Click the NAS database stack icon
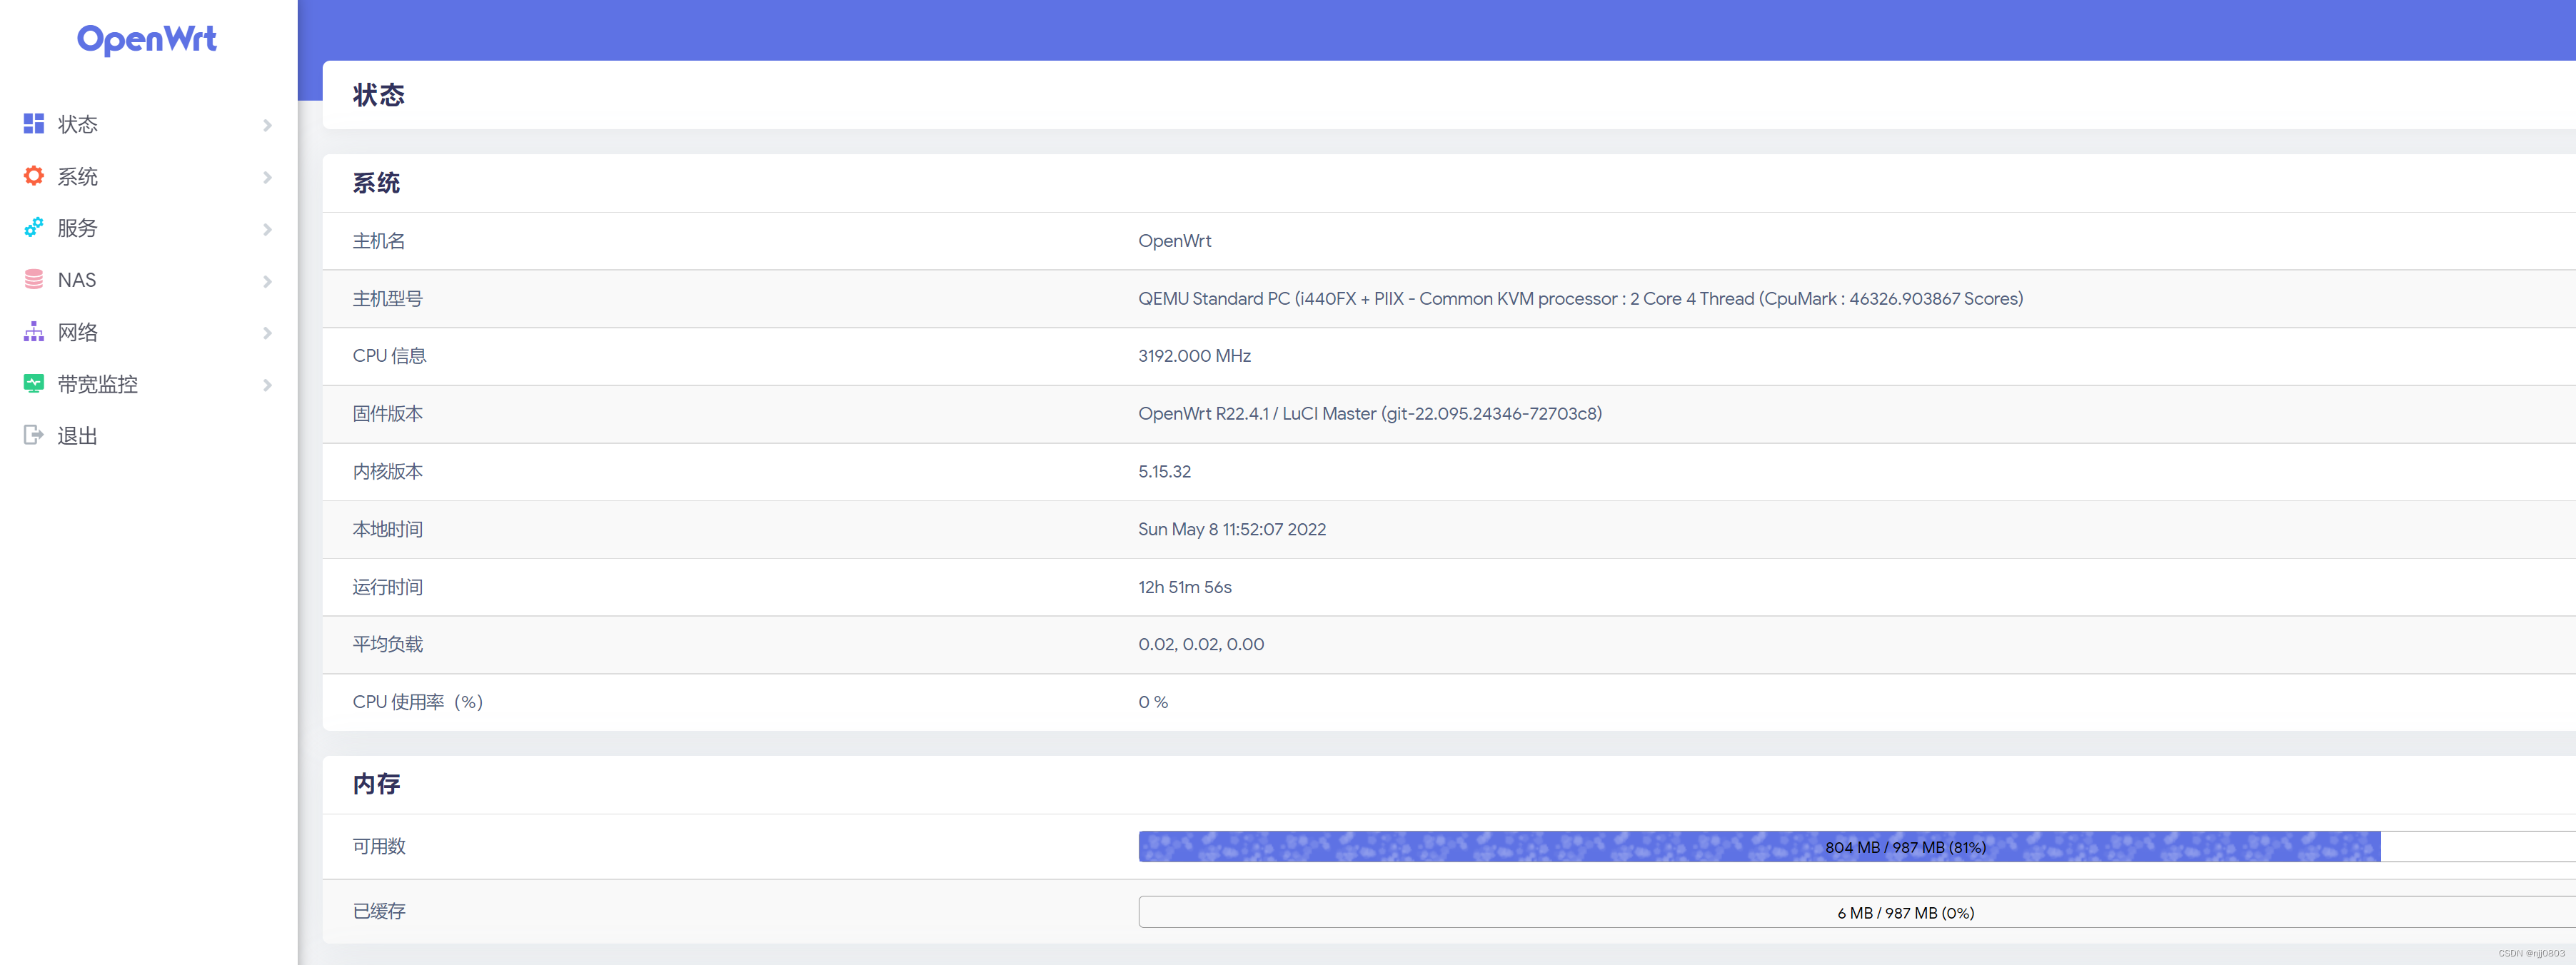The image size is (2576, 965). (x=34, y=280)
